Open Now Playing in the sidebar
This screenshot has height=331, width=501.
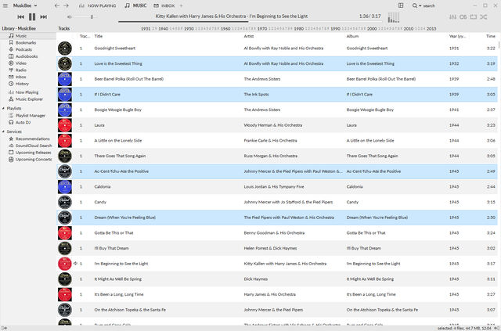[x=28, y=92]
